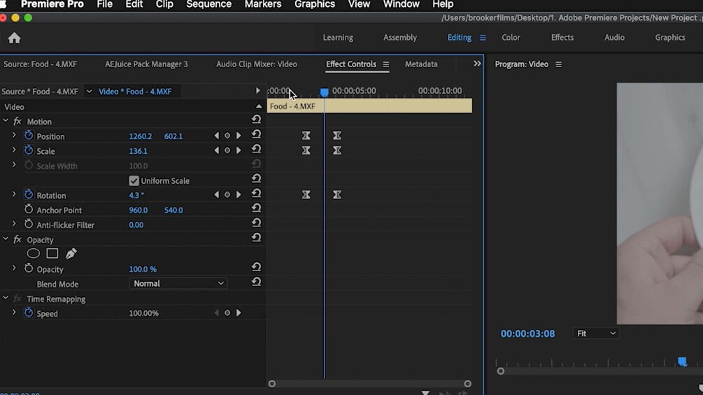The image size is (703, 395).
Task: Reset the Position parameter
Action: point(256,134)
